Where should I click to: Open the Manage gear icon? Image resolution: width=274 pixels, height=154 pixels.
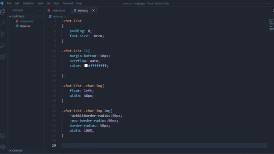click(3, 147)
